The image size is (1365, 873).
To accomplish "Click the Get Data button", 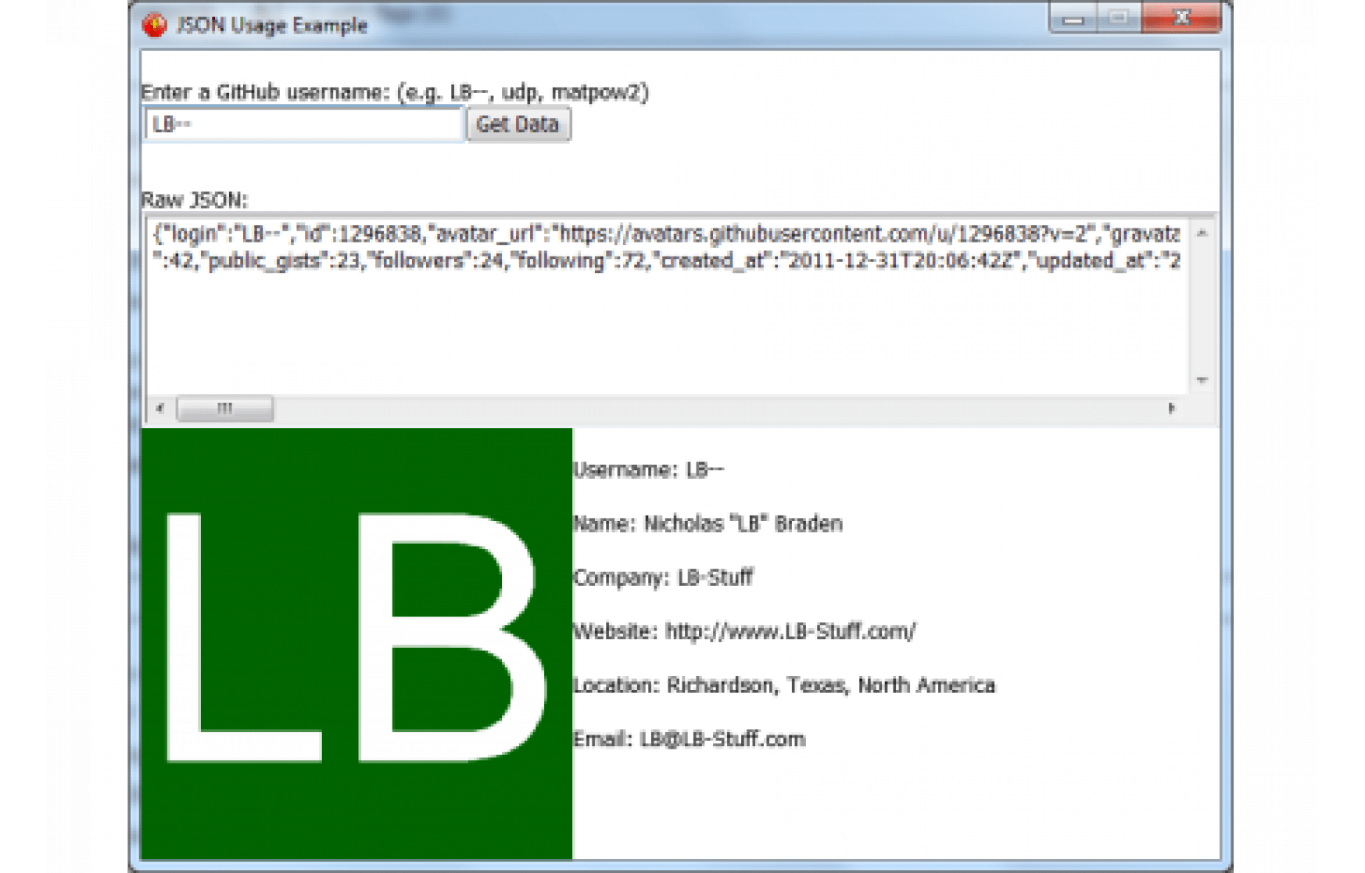I will point(518,124).
